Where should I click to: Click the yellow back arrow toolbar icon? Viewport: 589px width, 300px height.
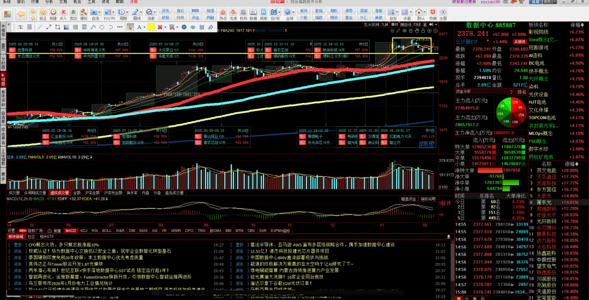click(21, 14)
